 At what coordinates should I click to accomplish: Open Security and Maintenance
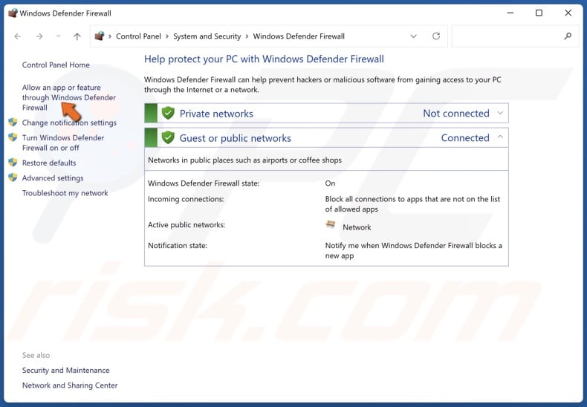pos(66,371)
